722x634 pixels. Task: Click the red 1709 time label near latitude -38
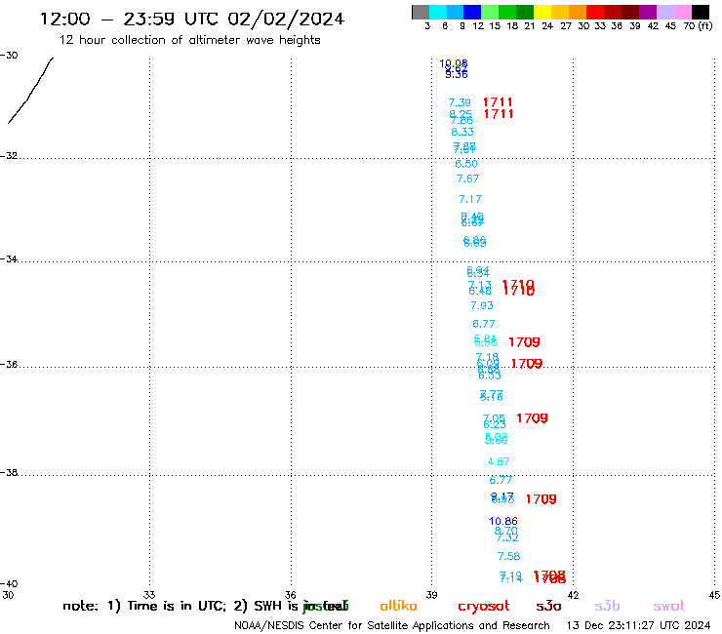(541, 499)
